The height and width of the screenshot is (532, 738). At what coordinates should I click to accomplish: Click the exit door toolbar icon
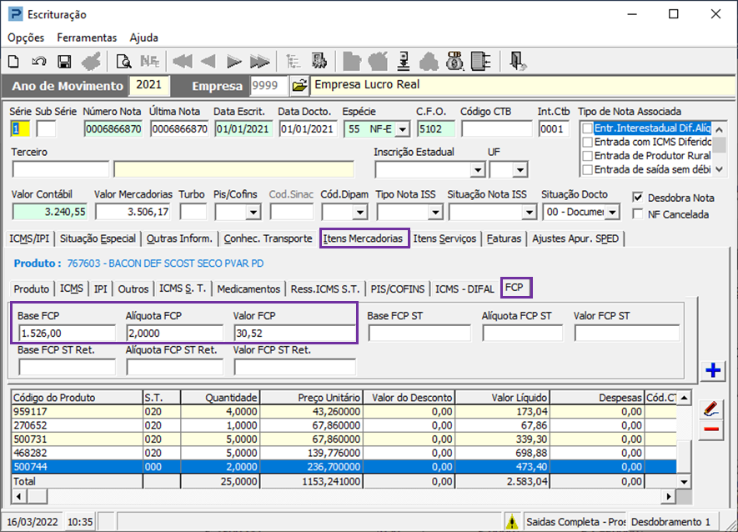click(x=518, y=61)
